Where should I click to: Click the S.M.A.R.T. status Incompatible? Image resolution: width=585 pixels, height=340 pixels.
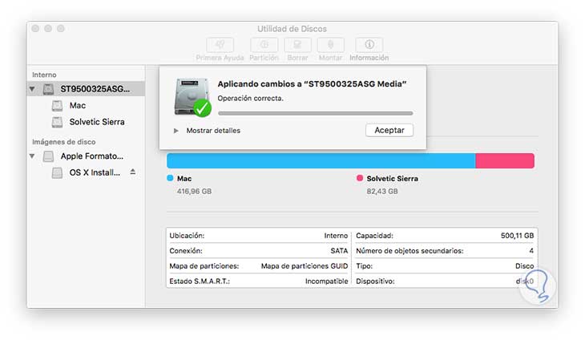pyautogui.click(x=326, y=281)
